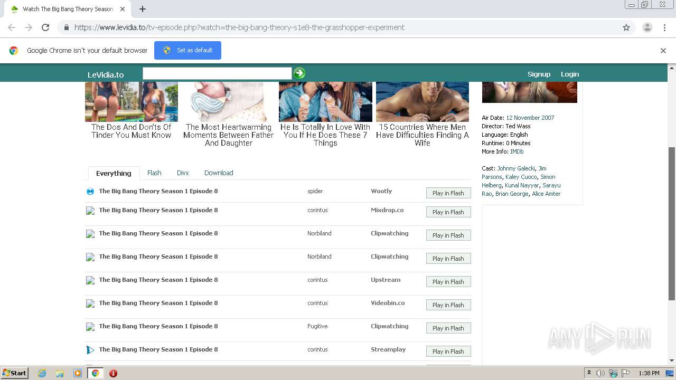
Task: Open cast member Brian George link
Action: pos(512,194)
